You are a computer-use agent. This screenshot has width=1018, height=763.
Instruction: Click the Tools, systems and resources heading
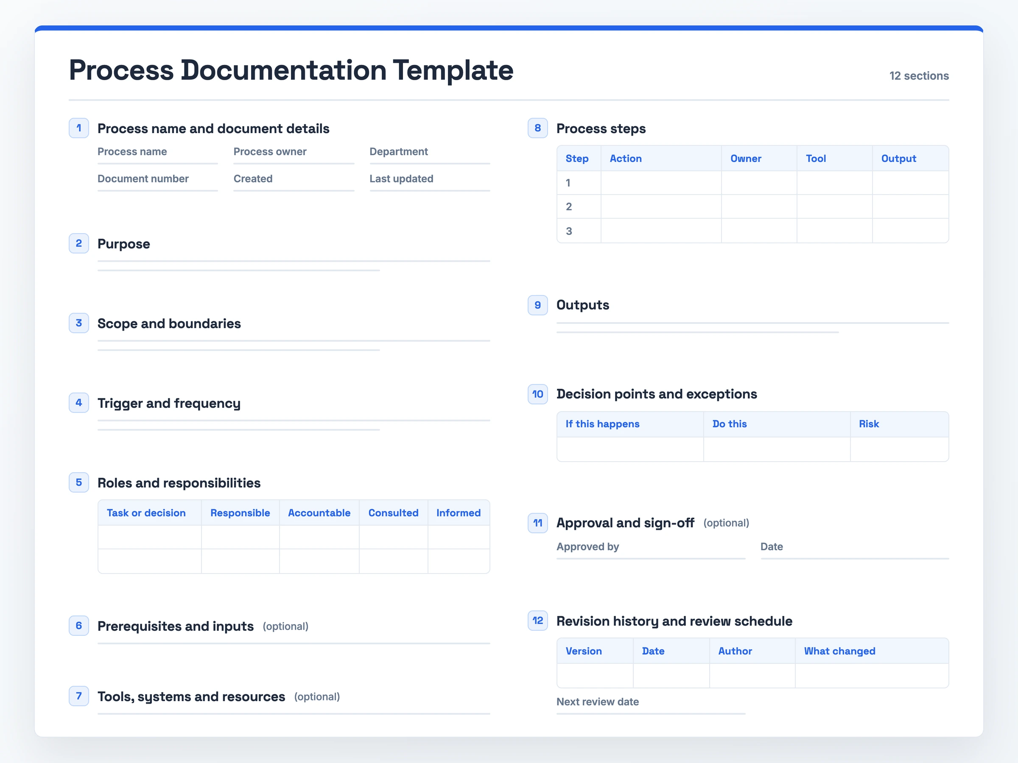tap(191, 697)
